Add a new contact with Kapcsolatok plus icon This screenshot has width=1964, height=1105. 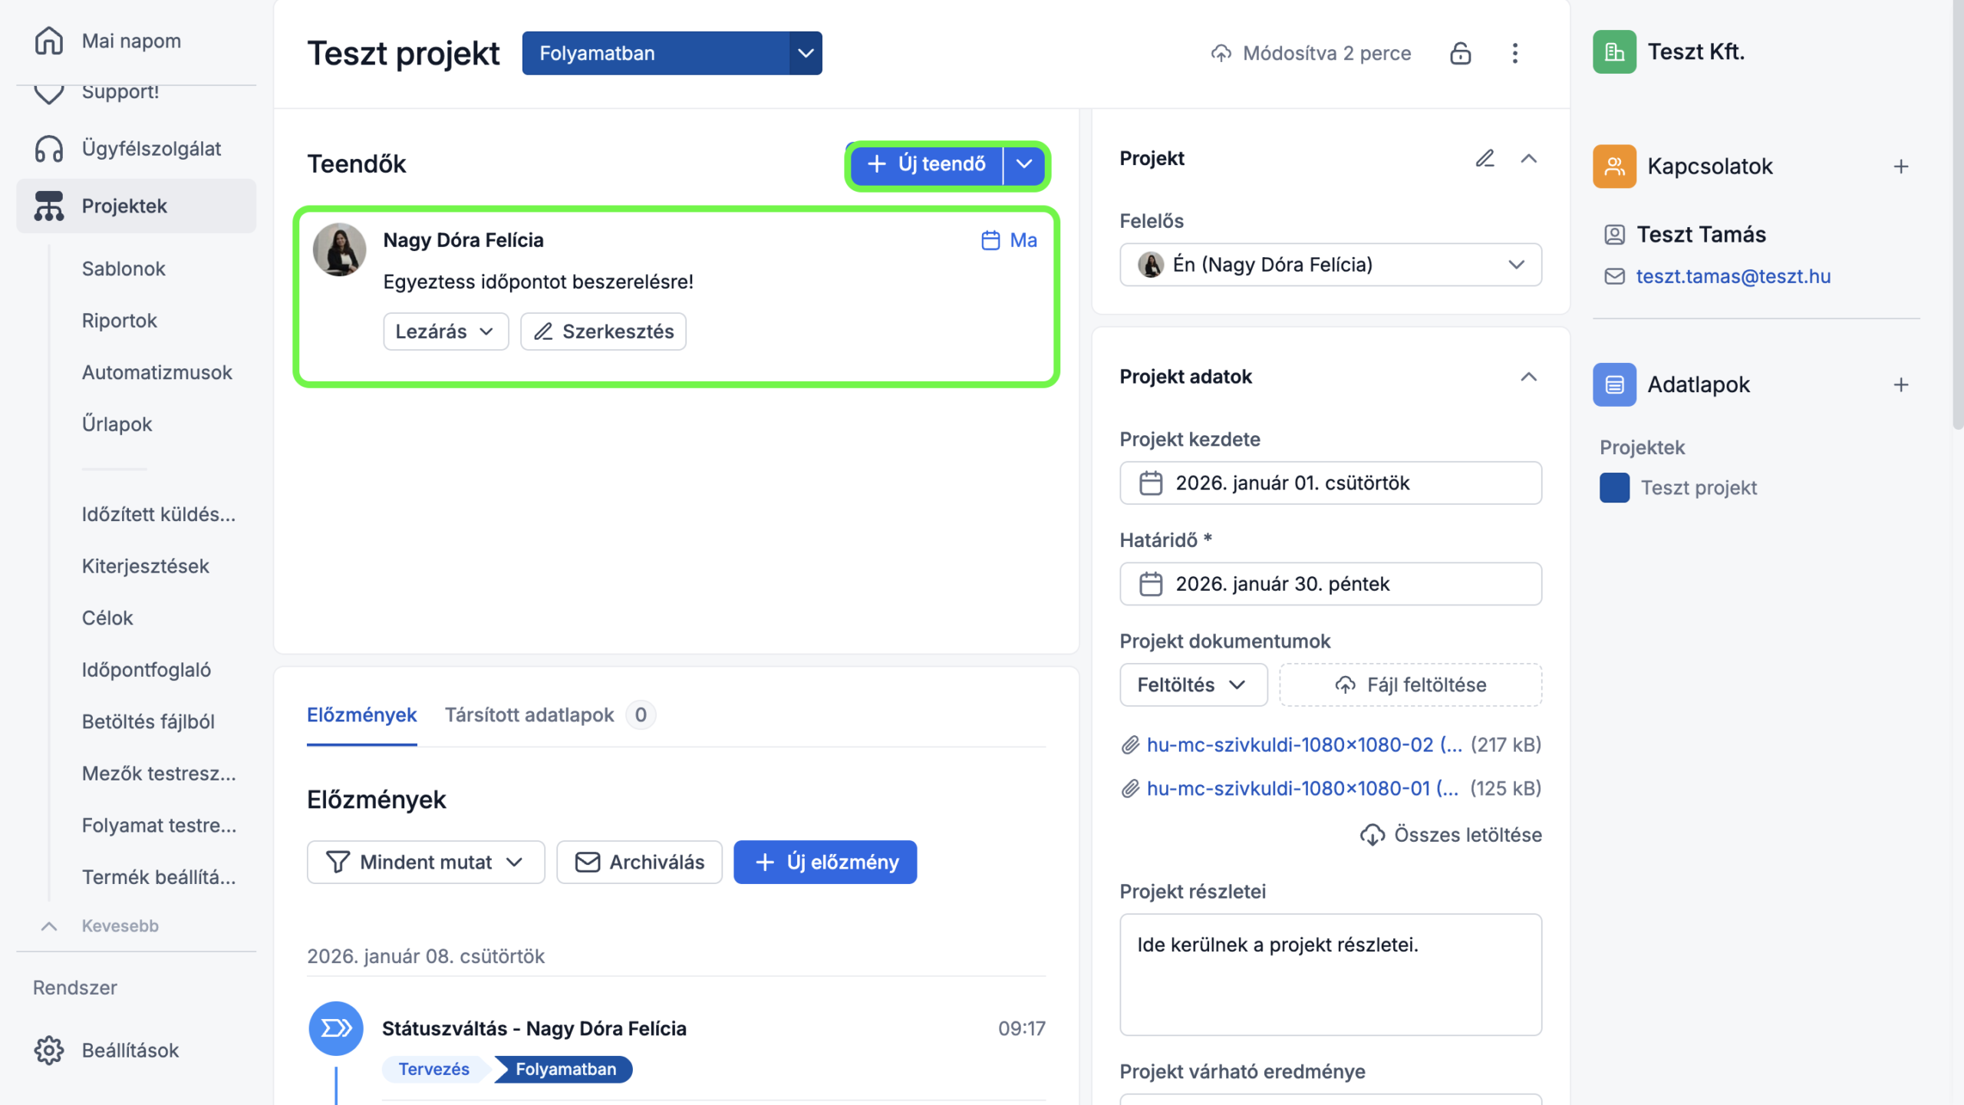1900,167
